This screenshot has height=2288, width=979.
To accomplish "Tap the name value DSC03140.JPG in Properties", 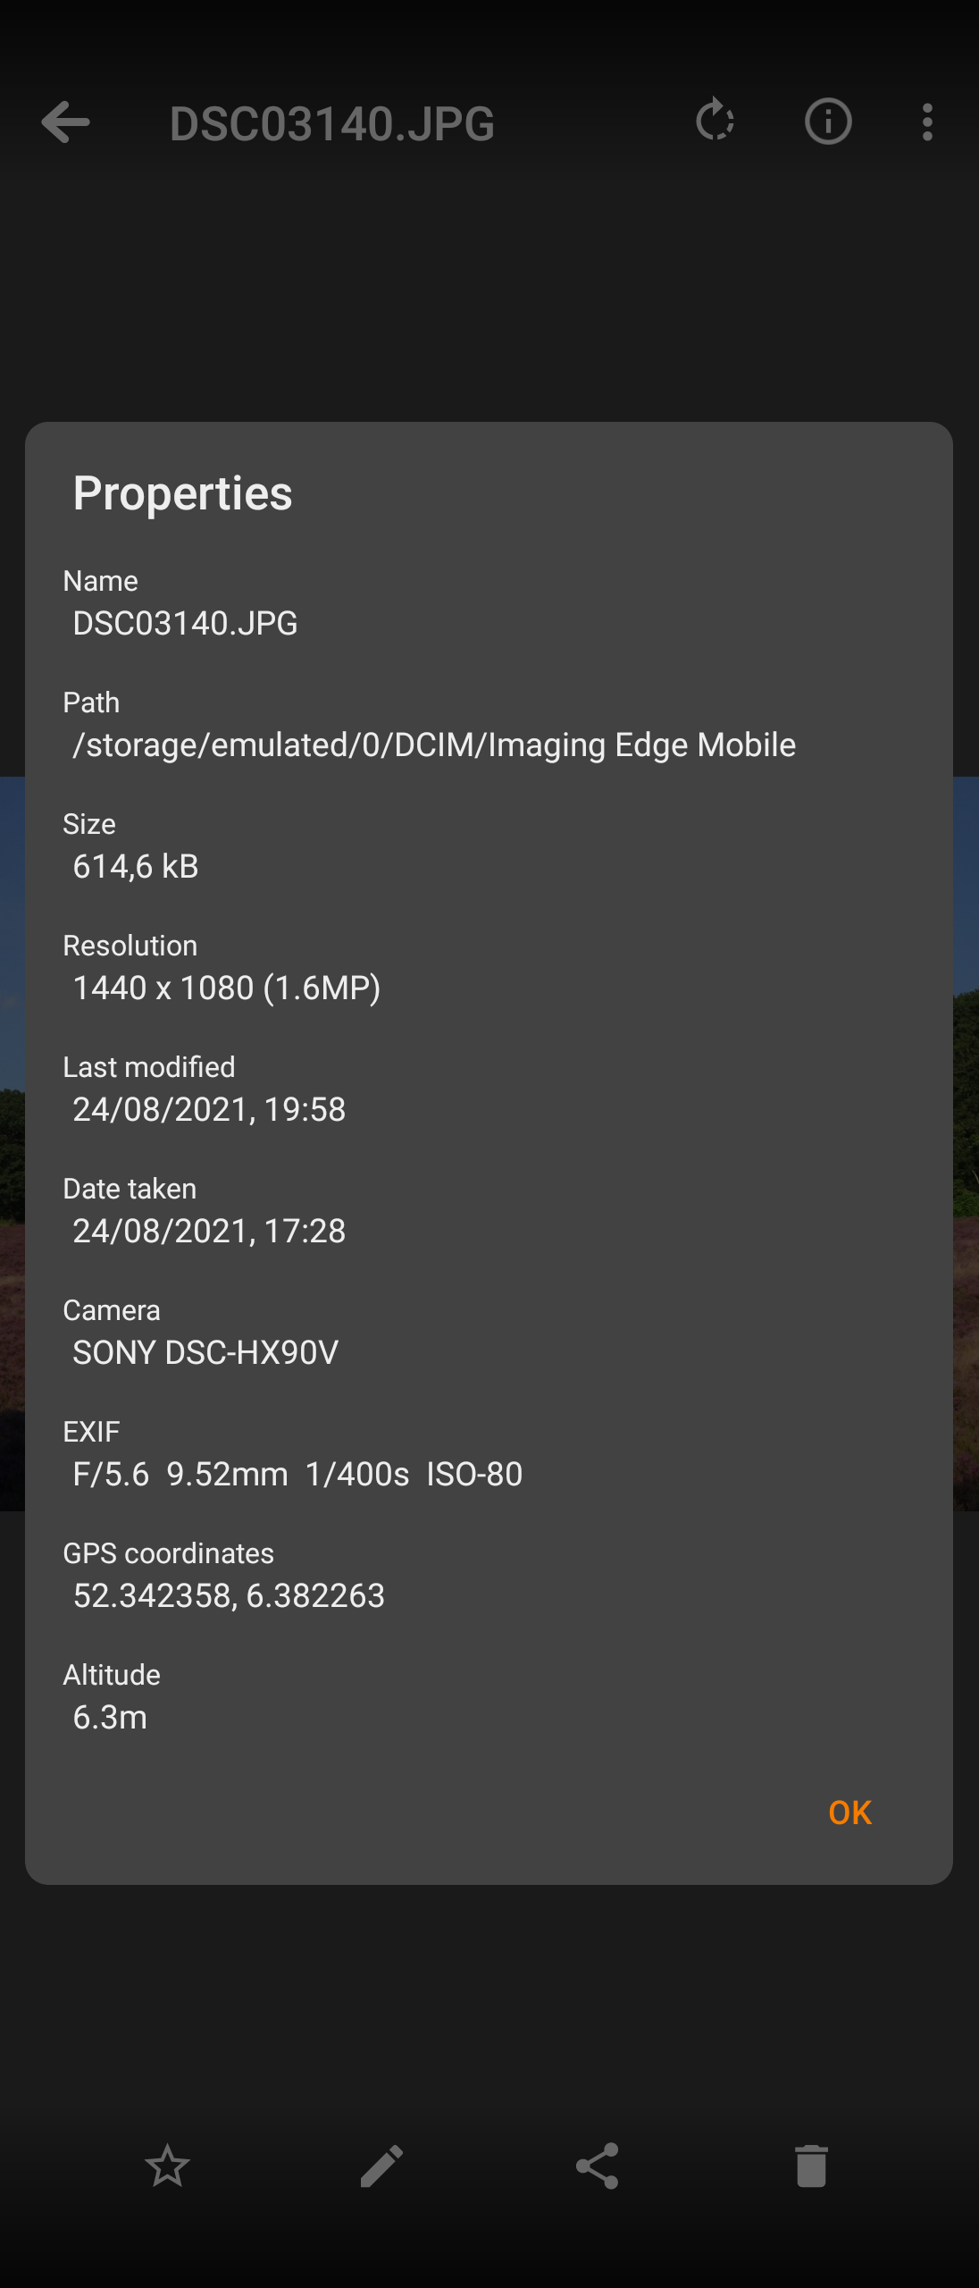I will 185,623.
